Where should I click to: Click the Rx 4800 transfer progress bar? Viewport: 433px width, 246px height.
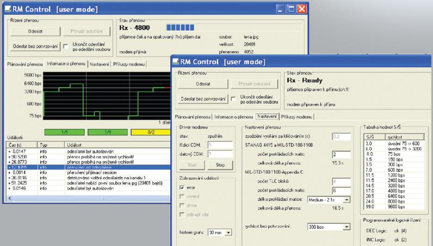coord(233,27)
